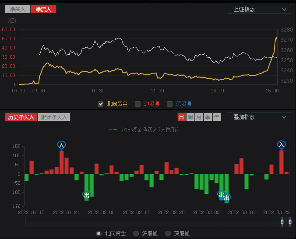Switch to the 周 period button

coord(190,117)
